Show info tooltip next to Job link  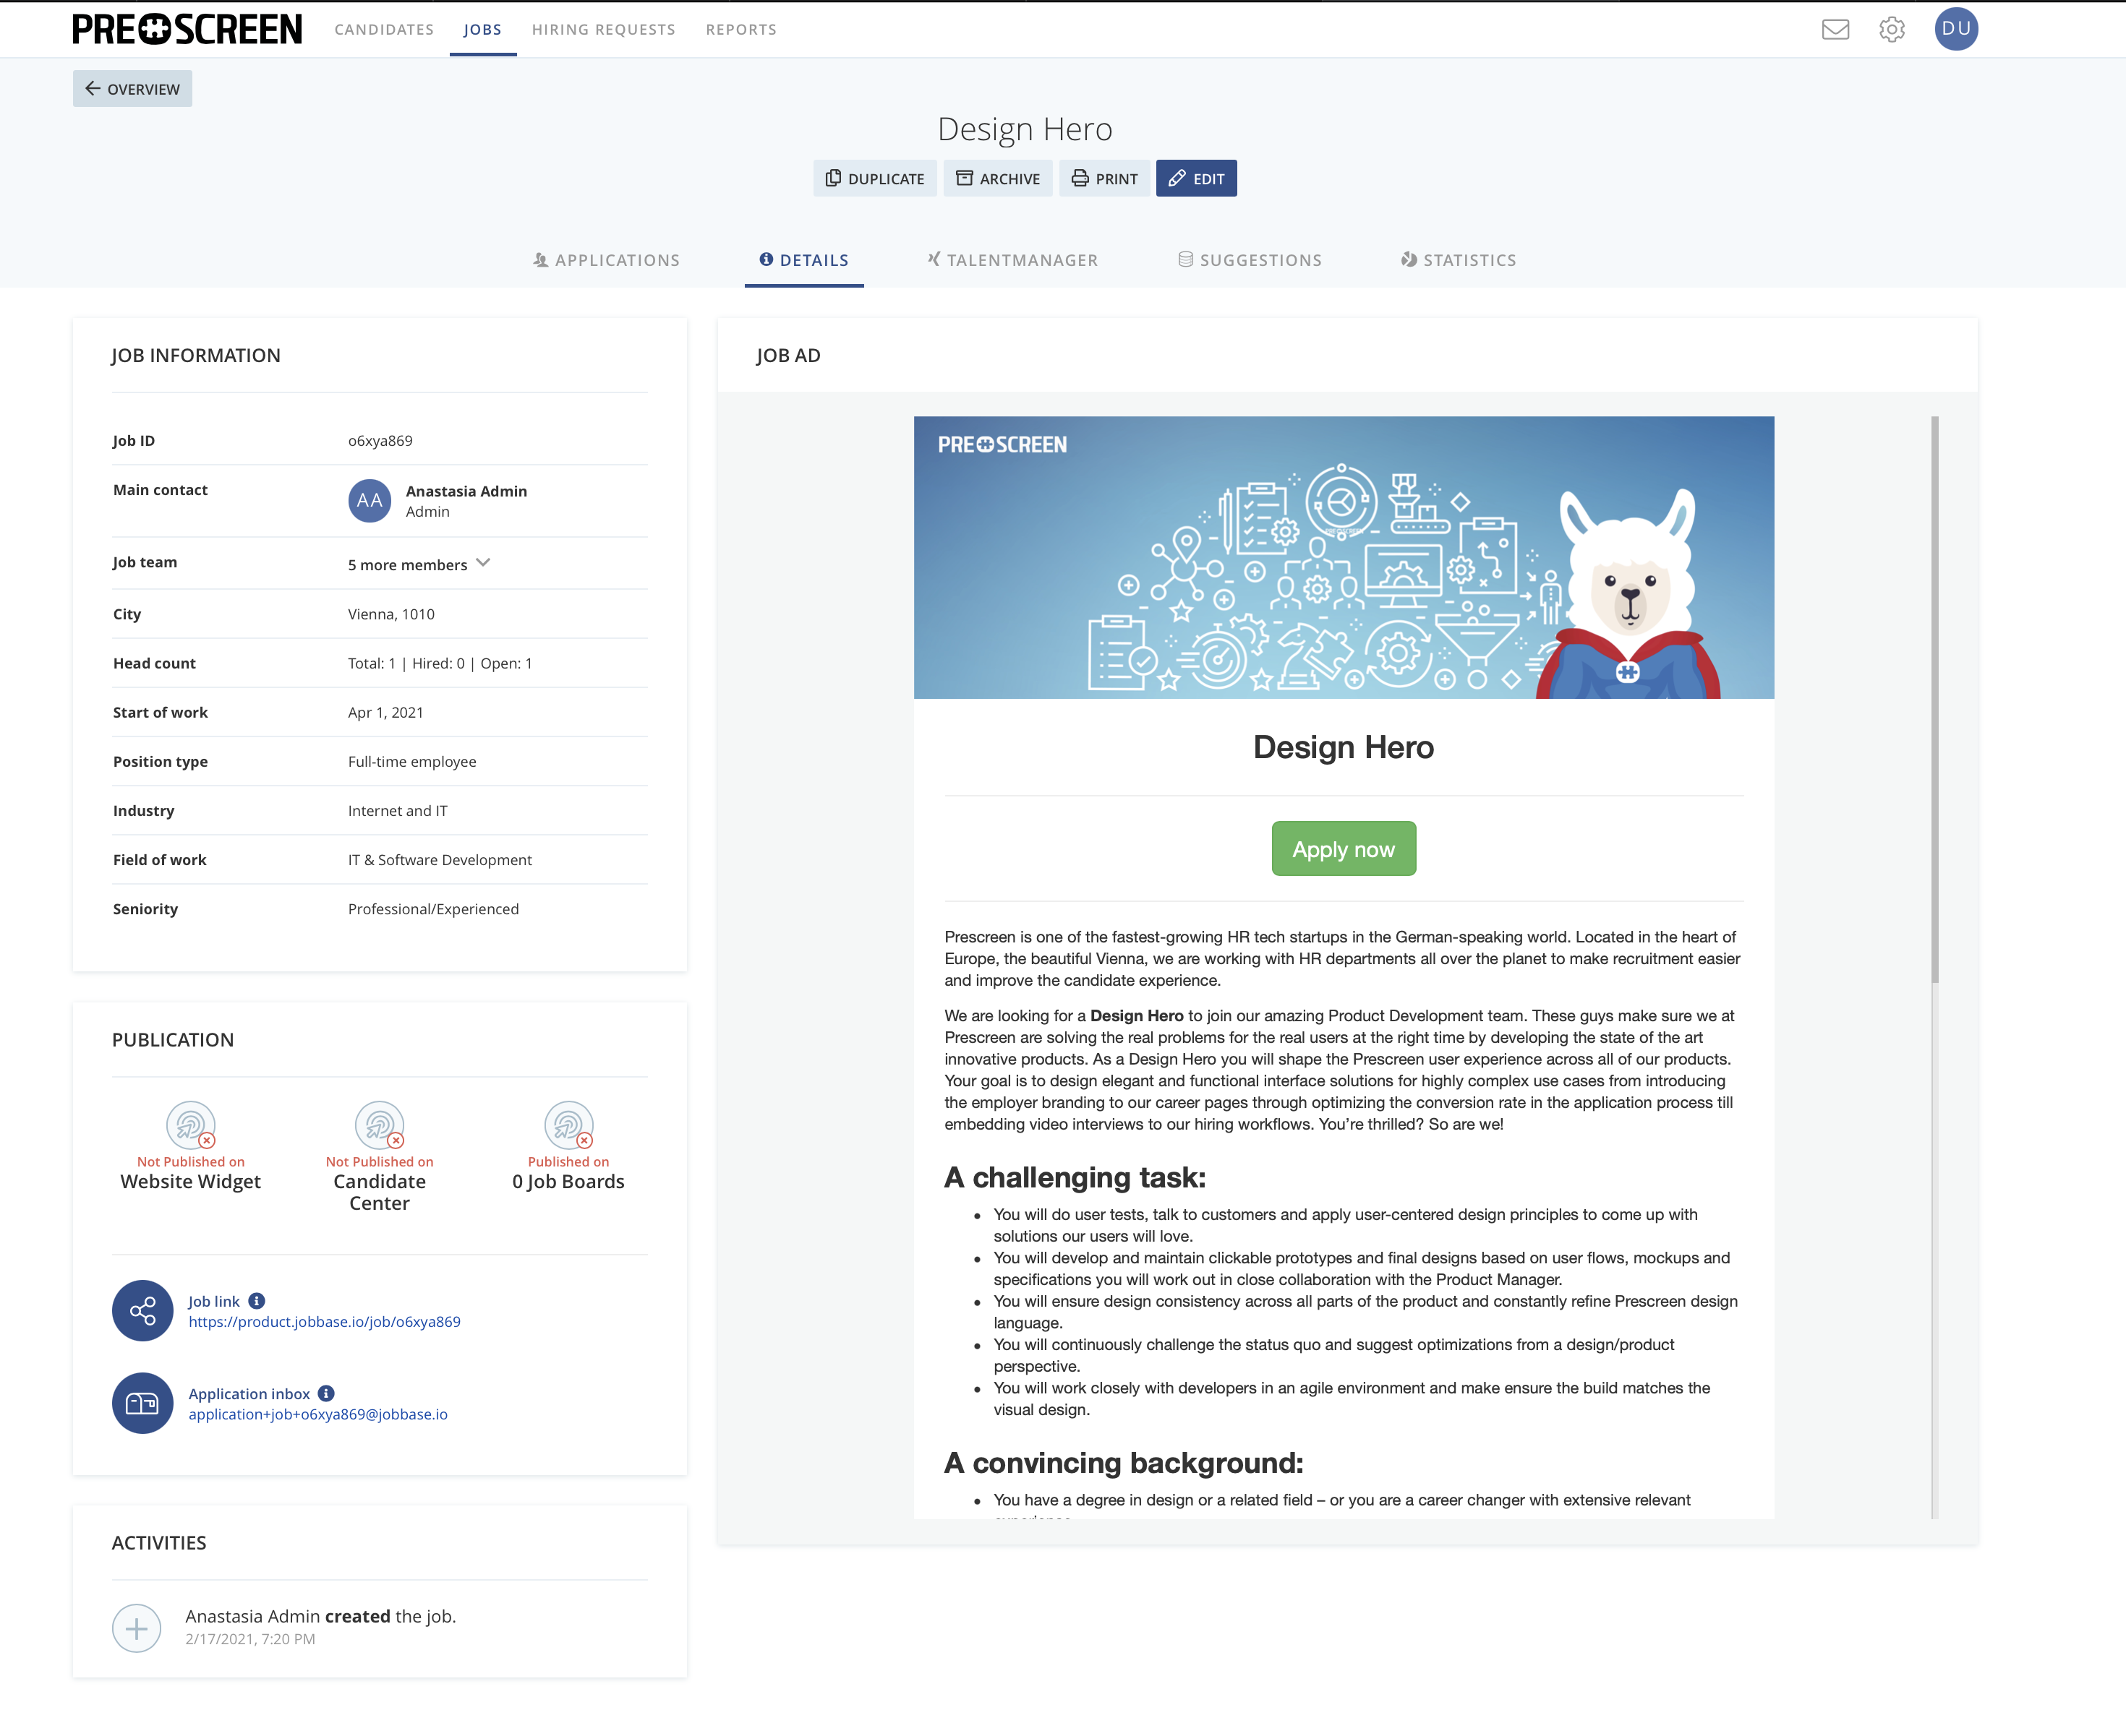pos(257,1301)
